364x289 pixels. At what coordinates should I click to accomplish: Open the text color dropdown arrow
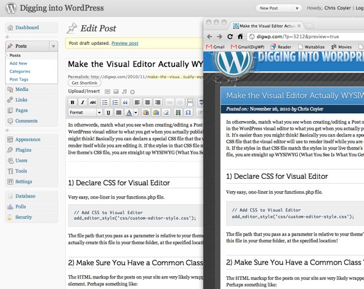coord(135,113)
